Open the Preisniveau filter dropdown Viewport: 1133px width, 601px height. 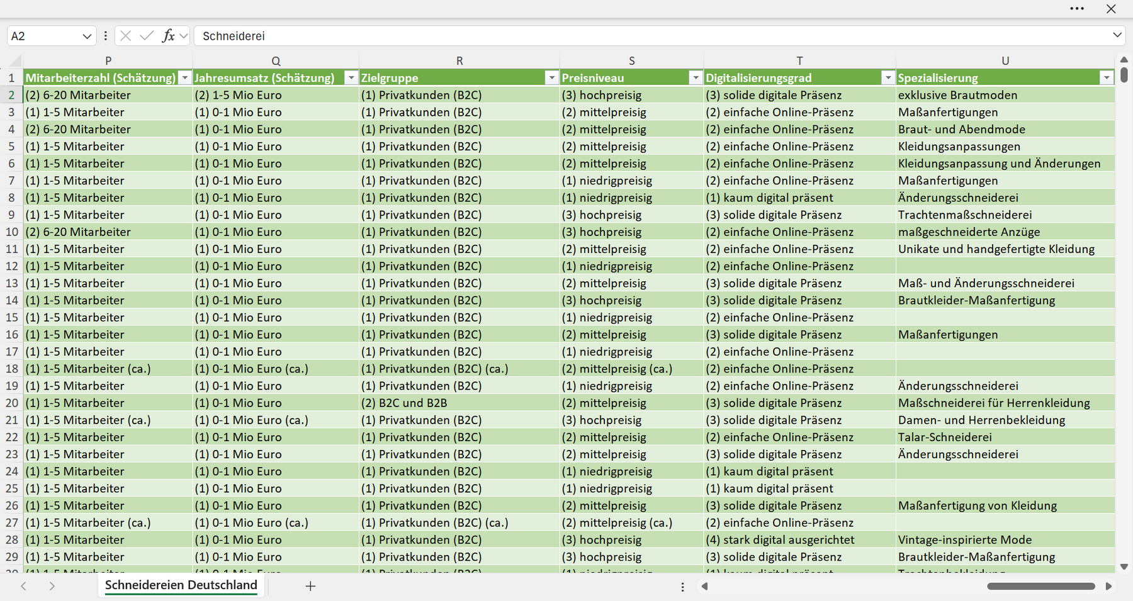coord(696,78)
